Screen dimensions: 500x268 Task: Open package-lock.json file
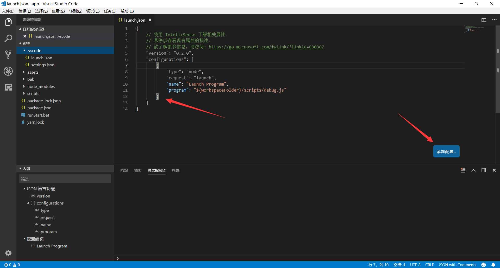coord(65,101)
